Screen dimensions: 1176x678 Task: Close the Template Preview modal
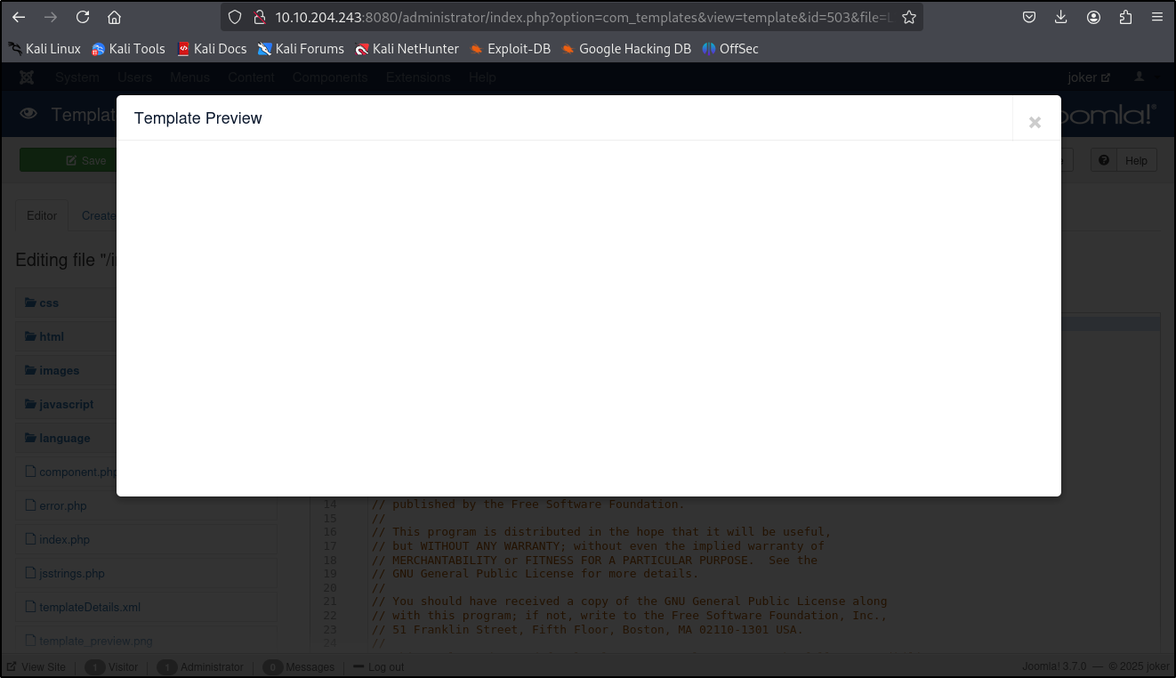(1035, 123)
